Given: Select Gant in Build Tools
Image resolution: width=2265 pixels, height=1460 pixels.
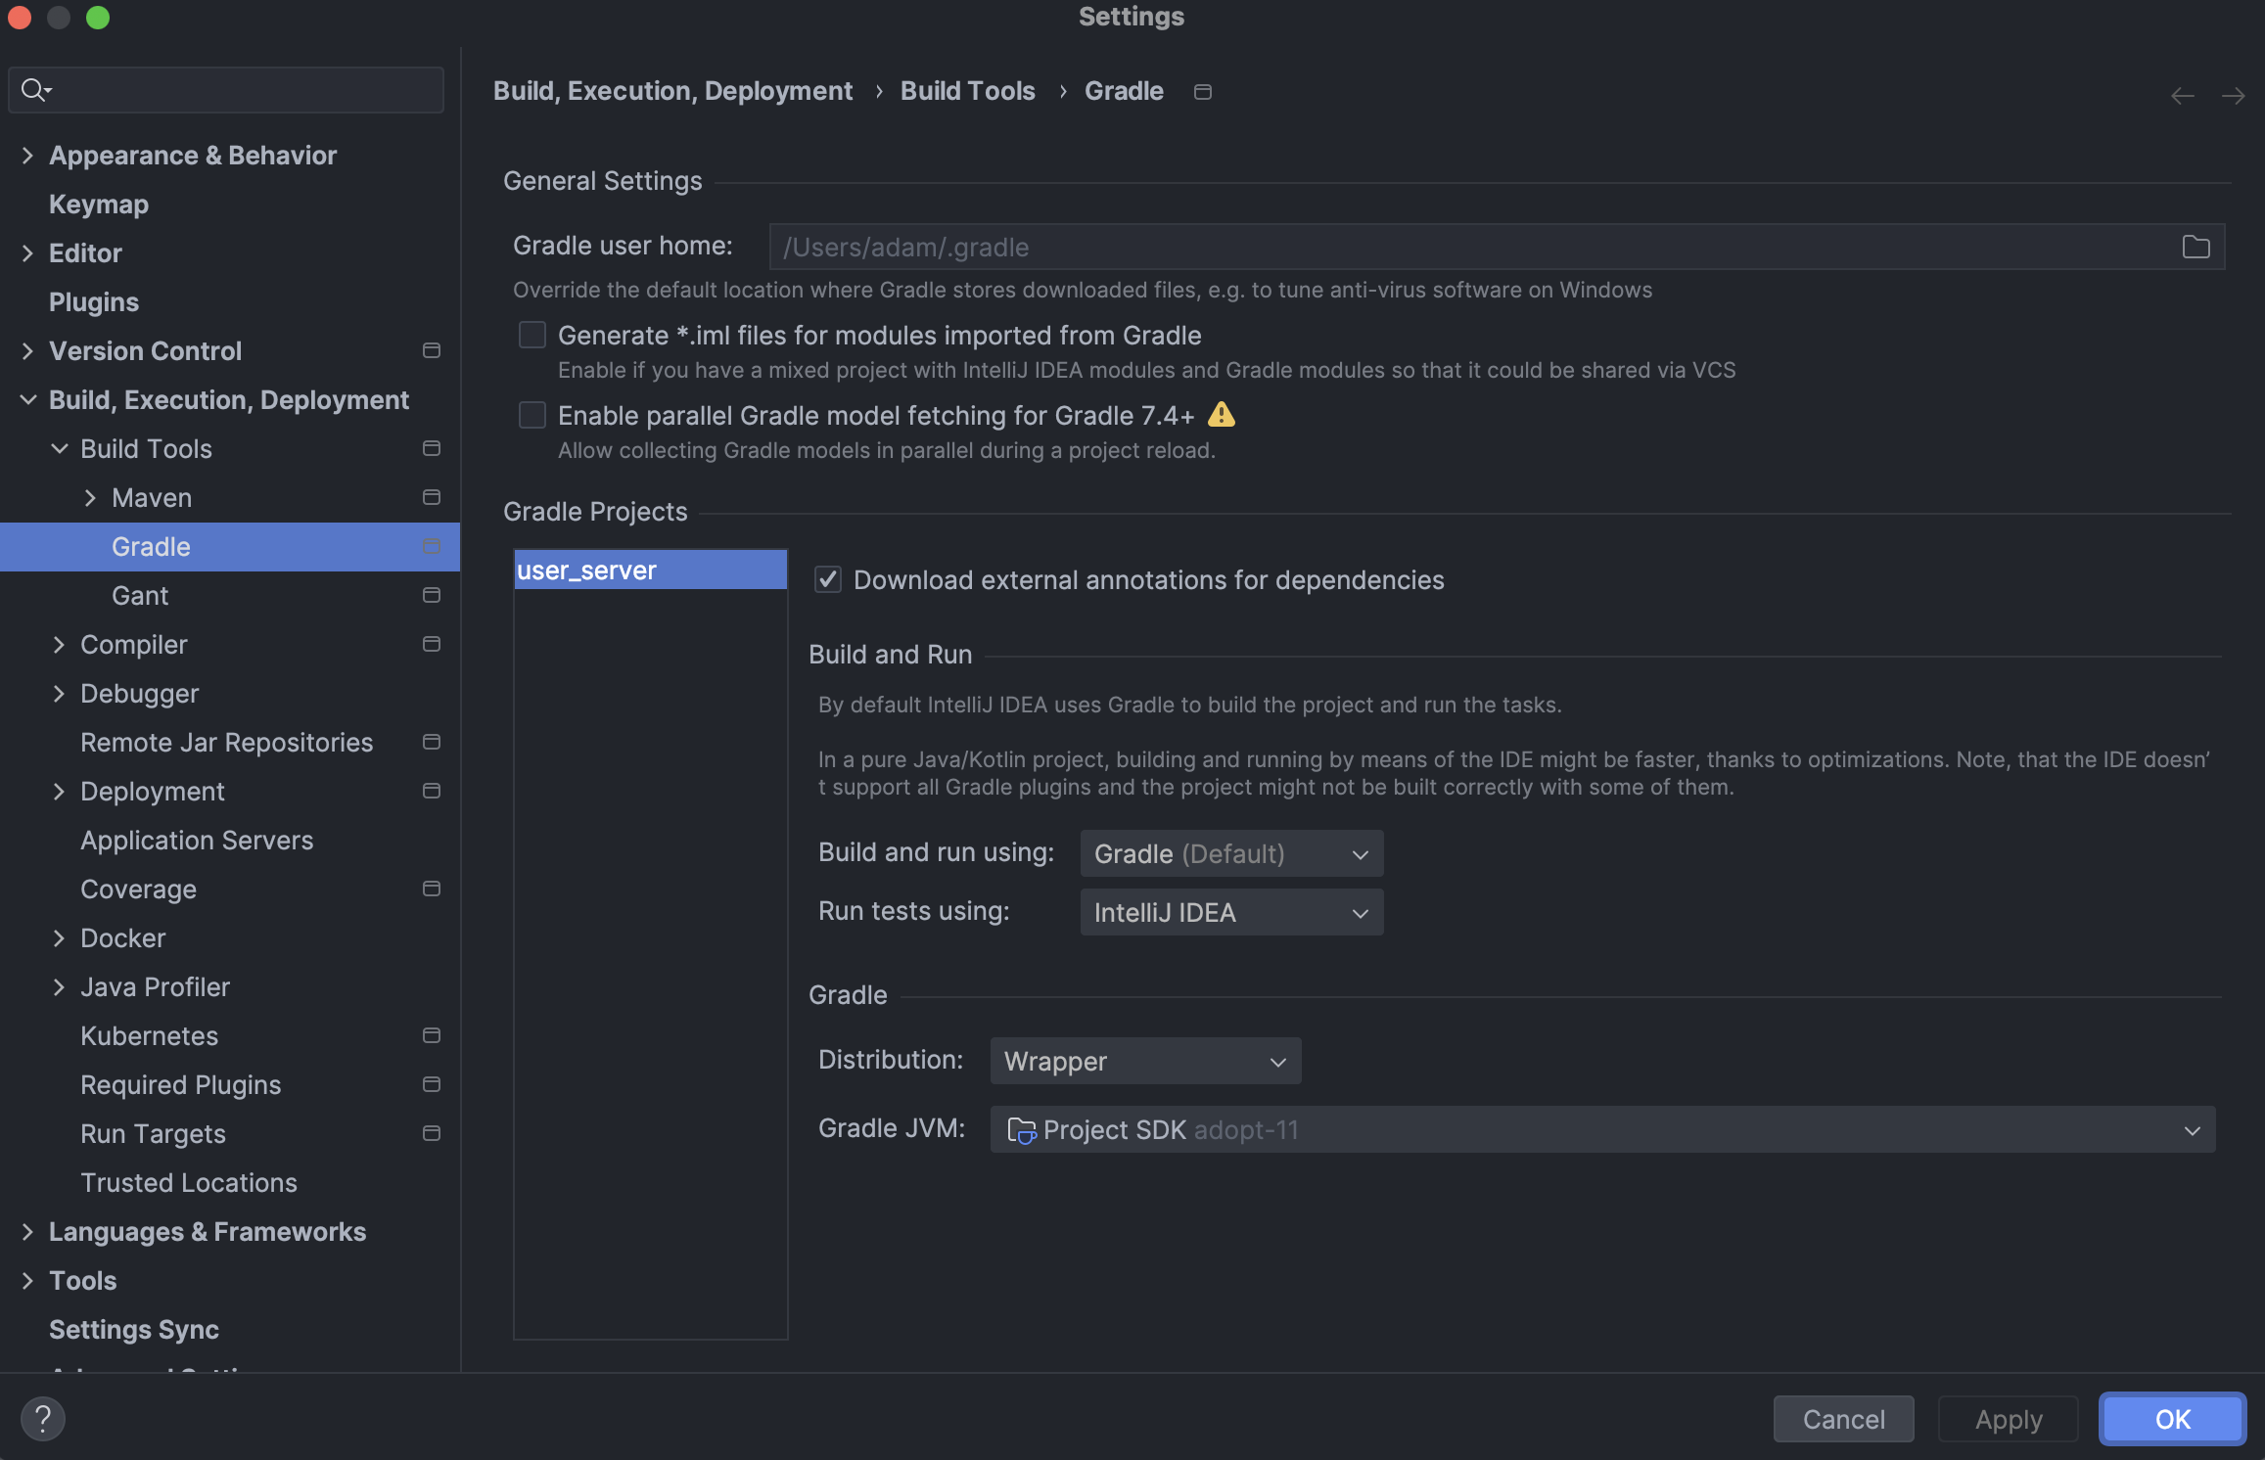Looking at the screenshot, I should point(140,595).
